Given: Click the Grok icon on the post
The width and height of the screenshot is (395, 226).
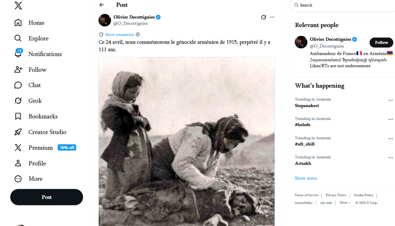Looking at the screenshot, I should click(263, 17).
